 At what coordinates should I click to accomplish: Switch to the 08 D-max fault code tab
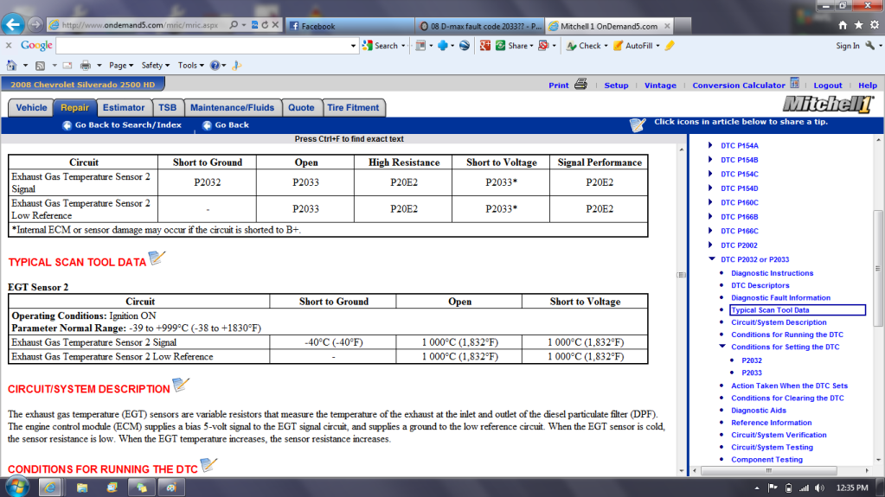tap(480, 26)
